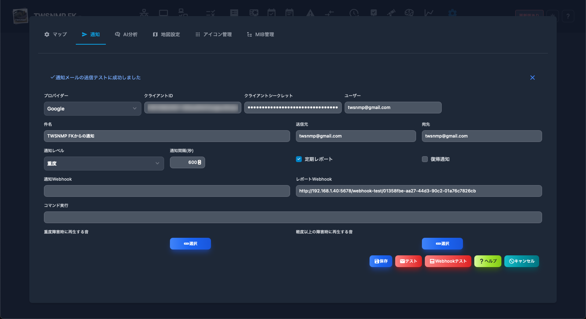Enable the 復帰通知 checkbox

click(425, 159)
